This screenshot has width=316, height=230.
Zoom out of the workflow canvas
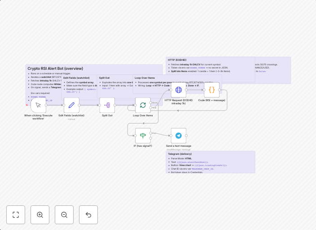click(x=64, y=215)
